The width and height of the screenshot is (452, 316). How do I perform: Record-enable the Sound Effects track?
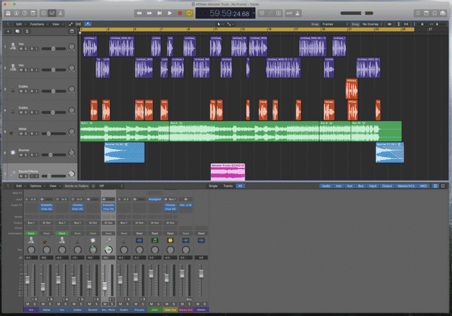[32, 176]
